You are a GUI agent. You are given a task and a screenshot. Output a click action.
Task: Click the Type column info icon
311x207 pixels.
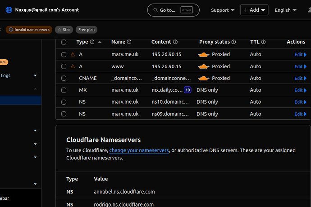[92, 42]
